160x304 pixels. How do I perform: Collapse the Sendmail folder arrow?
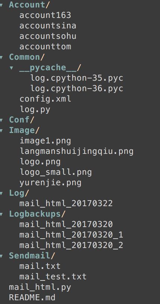(x=1, y=256)
